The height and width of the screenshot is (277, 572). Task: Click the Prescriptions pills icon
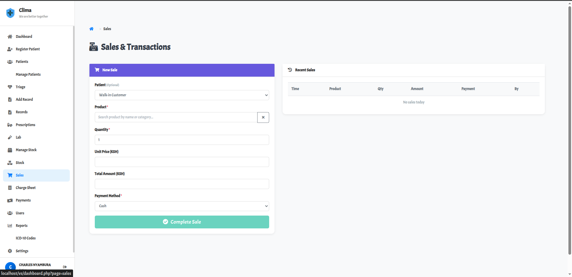click(x=10, y=125)
